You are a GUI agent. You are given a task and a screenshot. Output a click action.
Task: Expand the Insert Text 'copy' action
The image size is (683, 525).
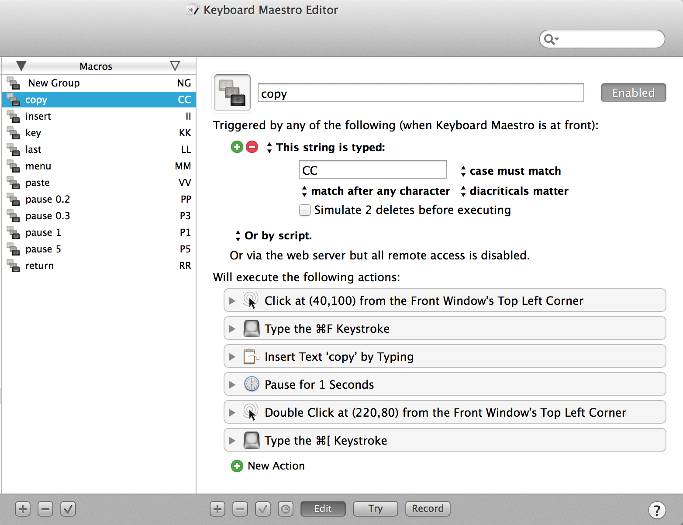pyautogui.click(x=232, y=357)
